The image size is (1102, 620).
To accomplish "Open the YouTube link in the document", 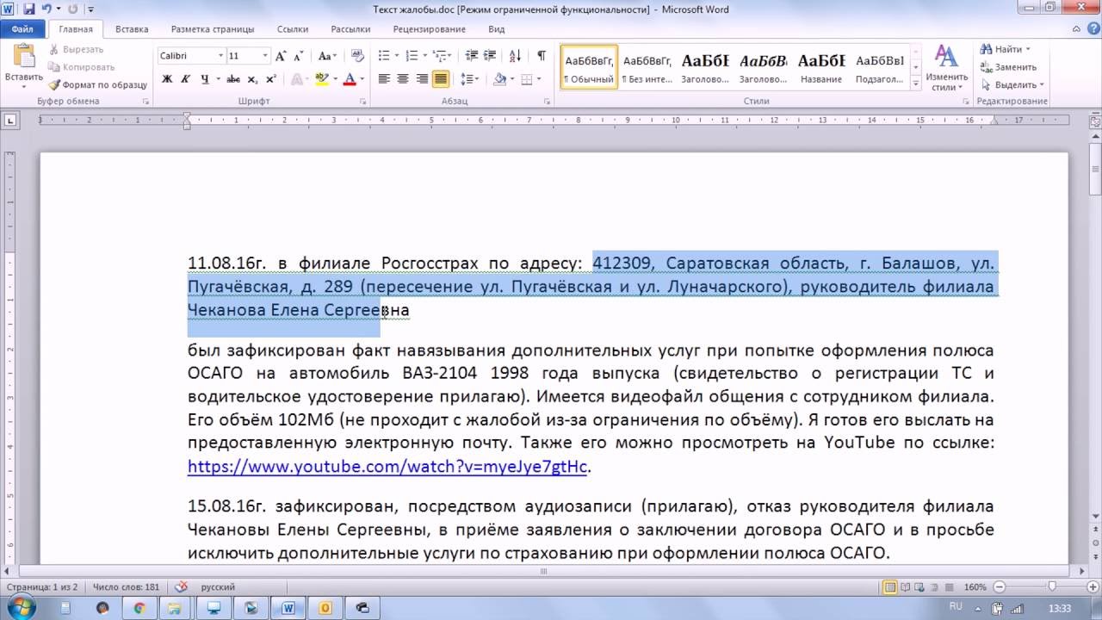I will 387,467.
